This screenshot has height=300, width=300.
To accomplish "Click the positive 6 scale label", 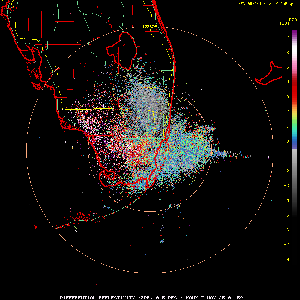I will tap(288, 52).
